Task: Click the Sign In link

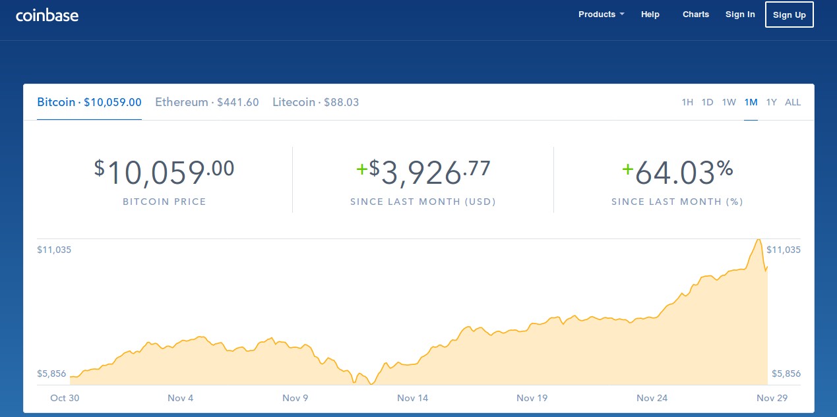Action: tap(740, 14)
